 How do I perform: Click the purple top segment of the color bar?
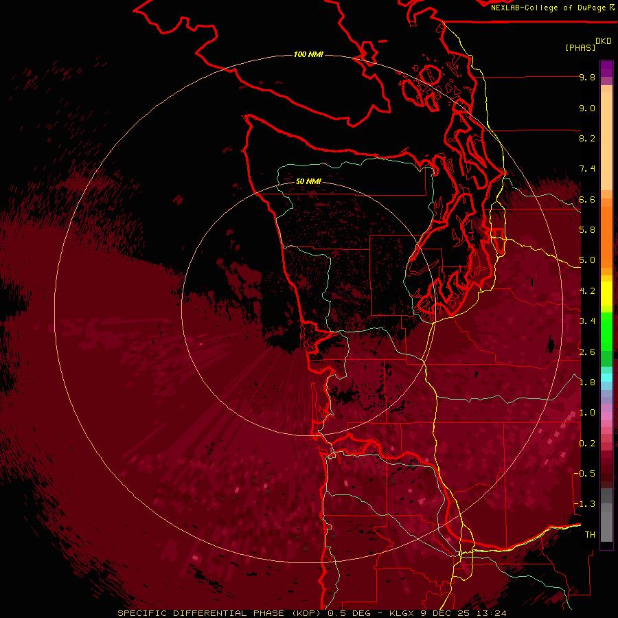click(x=606, y=69)
